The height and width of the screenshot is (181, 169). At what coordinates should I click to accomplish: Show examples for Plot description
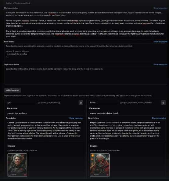(x=160, y=8)
